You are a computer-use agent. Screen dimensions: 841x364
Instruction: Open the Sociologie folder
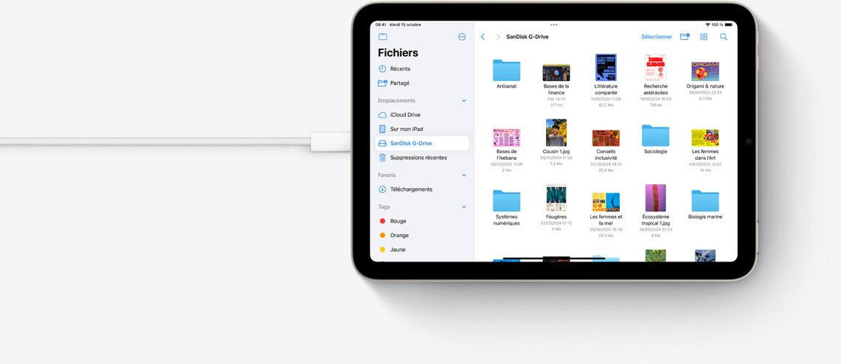tap(655, 136)
